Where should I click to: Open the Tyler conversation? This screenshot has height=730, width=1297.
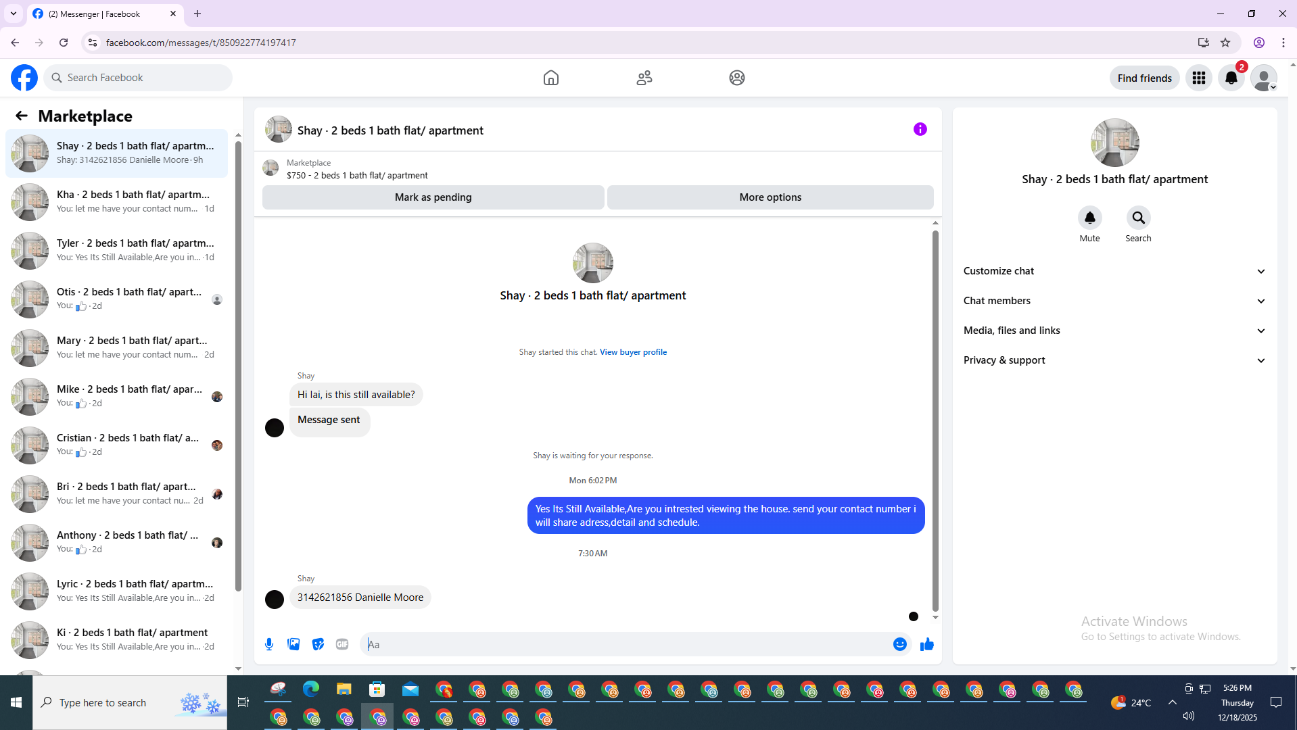tap(116, 250)
